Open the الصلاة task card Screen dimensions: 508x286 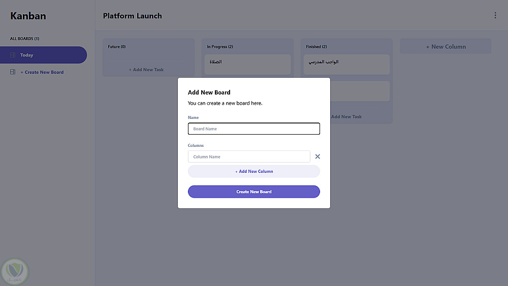tap(247, 64)
